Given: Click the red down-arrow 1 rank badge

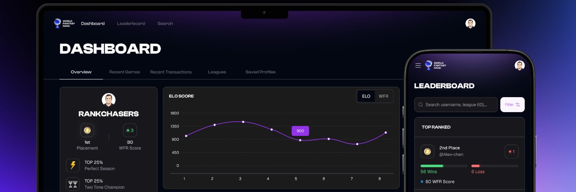Looking at the screenshot, I should [x=511, y=152].
